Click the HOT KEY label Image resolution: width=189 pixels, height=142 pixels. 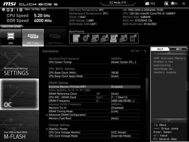pos(135,51)
